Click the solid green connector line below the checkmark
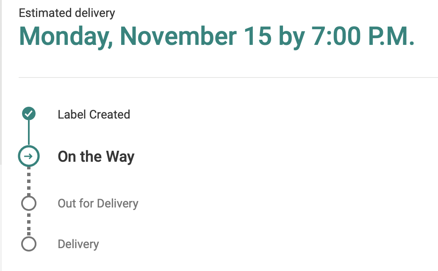 pyautogui.click(x=28, y=133)
